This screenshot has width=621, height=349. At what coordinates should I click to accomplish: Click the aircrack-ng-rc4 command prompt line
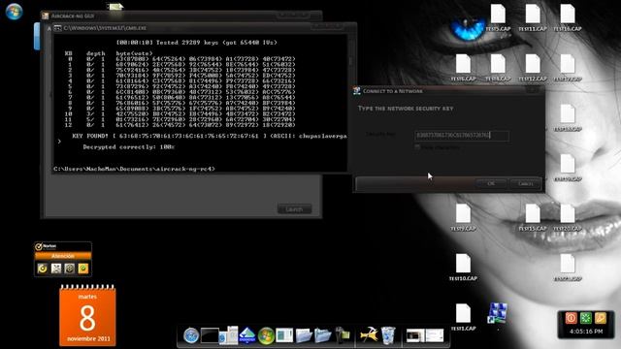(134, 169)
